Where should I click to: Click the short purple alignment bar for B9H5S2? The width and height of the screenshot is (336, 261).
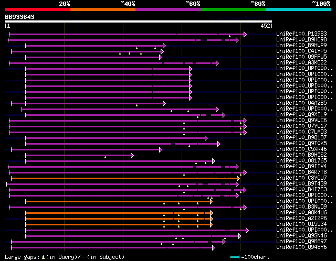point(78,155)
